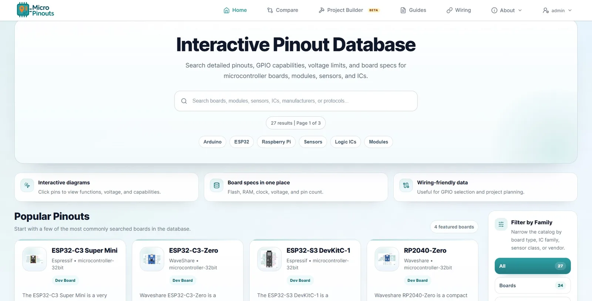Click the 'Popular Pinouts' heading
Screen dimensions: 592x301
pyautogui.click(x=52, y=216)
